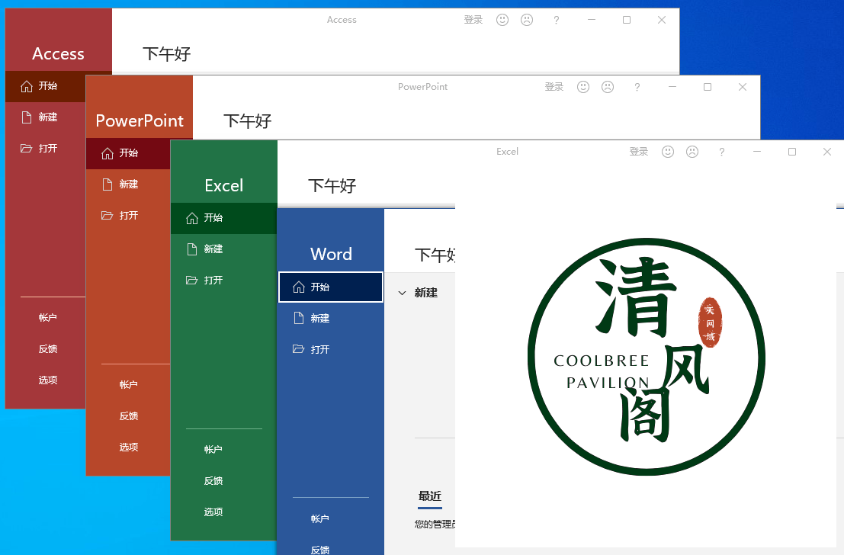Open 反馈 in the Word sidebar
844x555 pixels.
click(319, 549)
